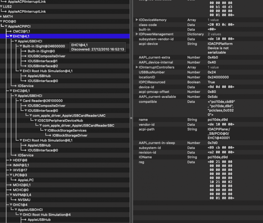Image resolution: width=263 pixels, height=223 pixels.
Task: Collapse the PCI0@0 root branch
Action: pos(1,21)
